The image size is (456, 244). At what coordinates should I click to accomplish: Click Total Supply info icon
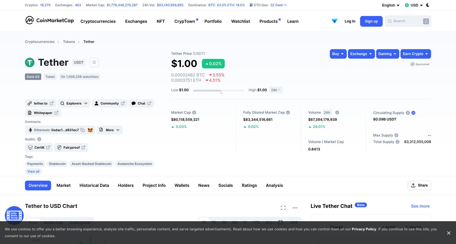pyautogui.click(x=398, y=142)
